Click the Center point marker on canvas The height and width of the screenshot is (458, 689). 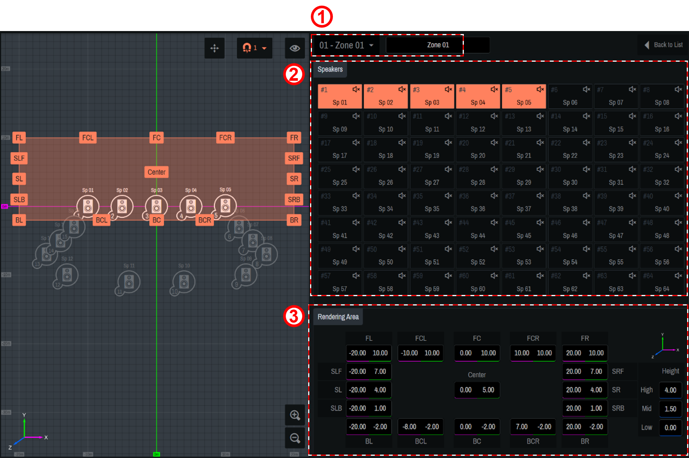coord(156,172)
